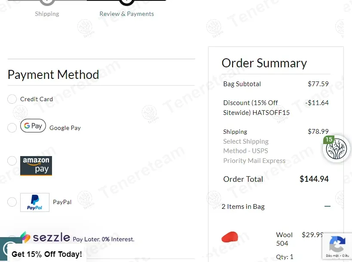Choose the Google Pay payment option radio

[12, 128]
